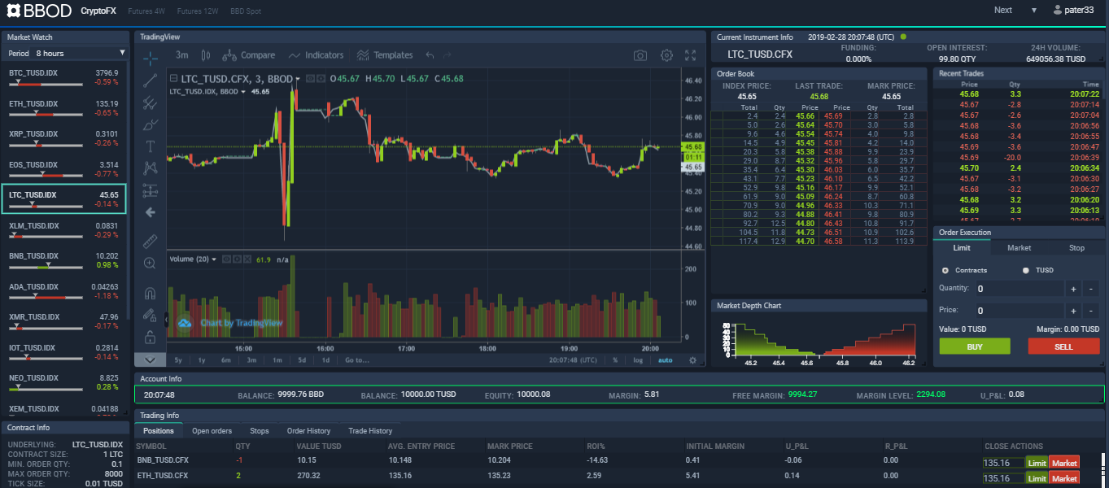Toggle auto scale on chart
1109x488 pixels.
pos(665,360)
